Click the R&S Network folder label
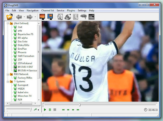The width and height of the screenshot is (163, 121). point(21,74)
